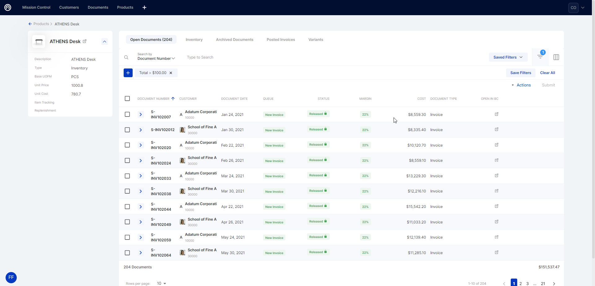Tick checkbox for invoice S-INV102064
The width and height of the screenshot is (595, 286).
127,253
